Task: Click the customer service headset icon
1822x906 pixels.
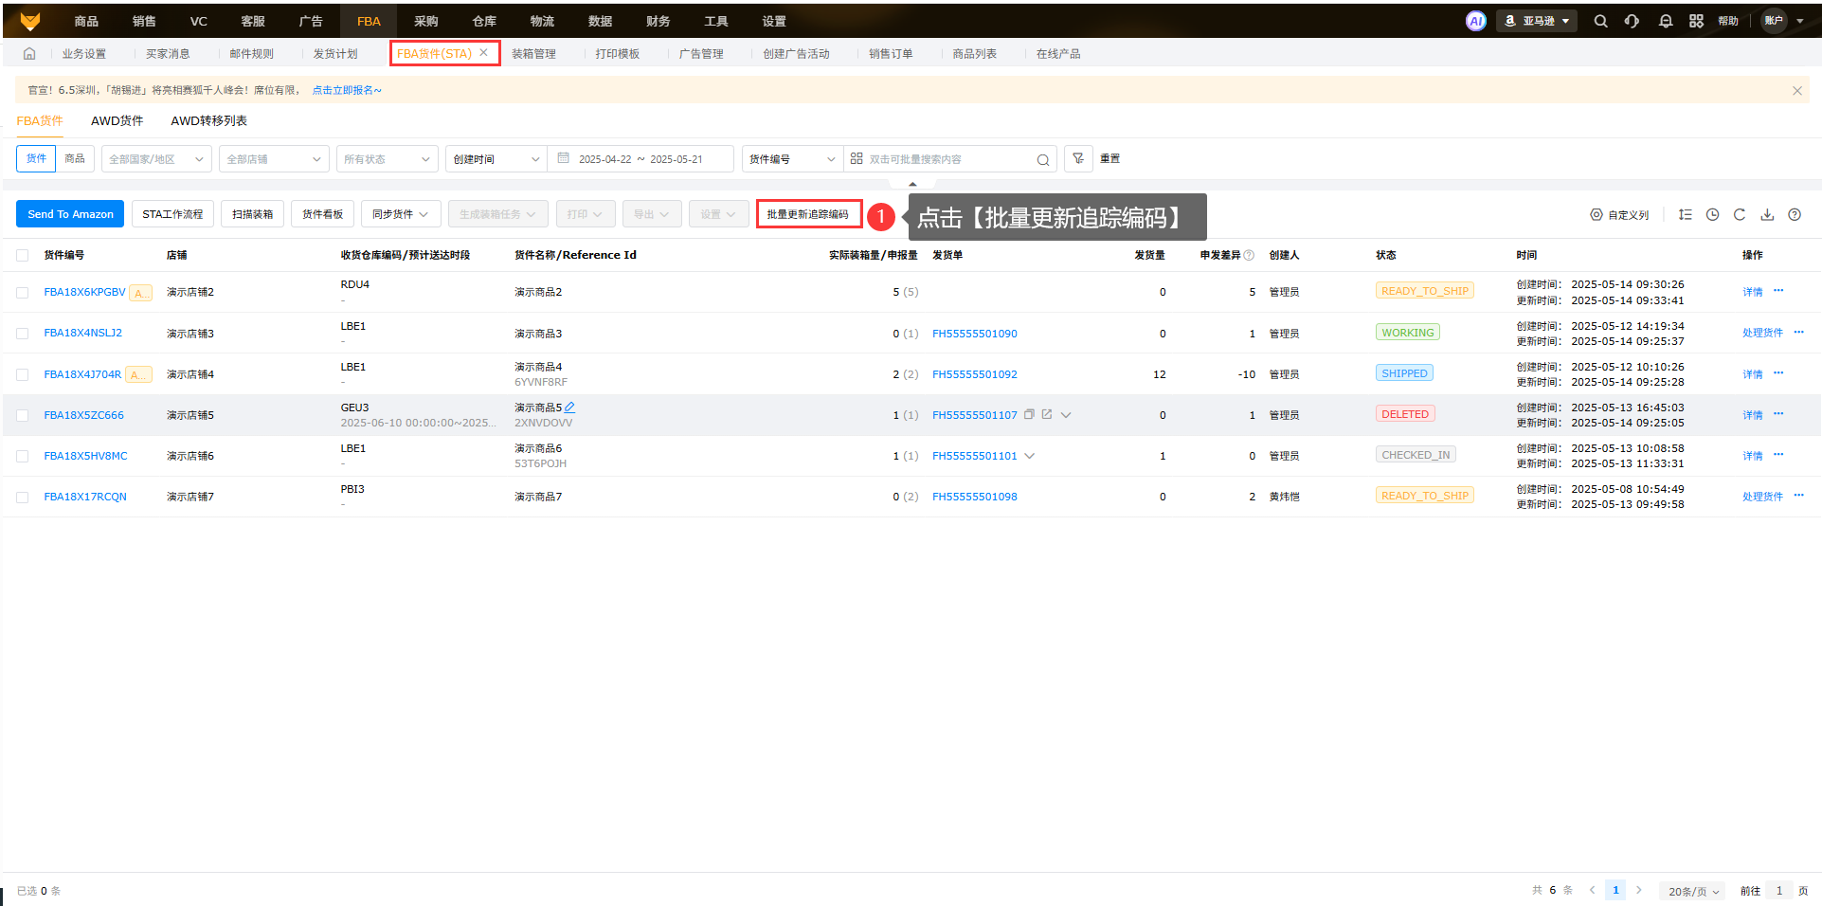Action: (1632, 21)
